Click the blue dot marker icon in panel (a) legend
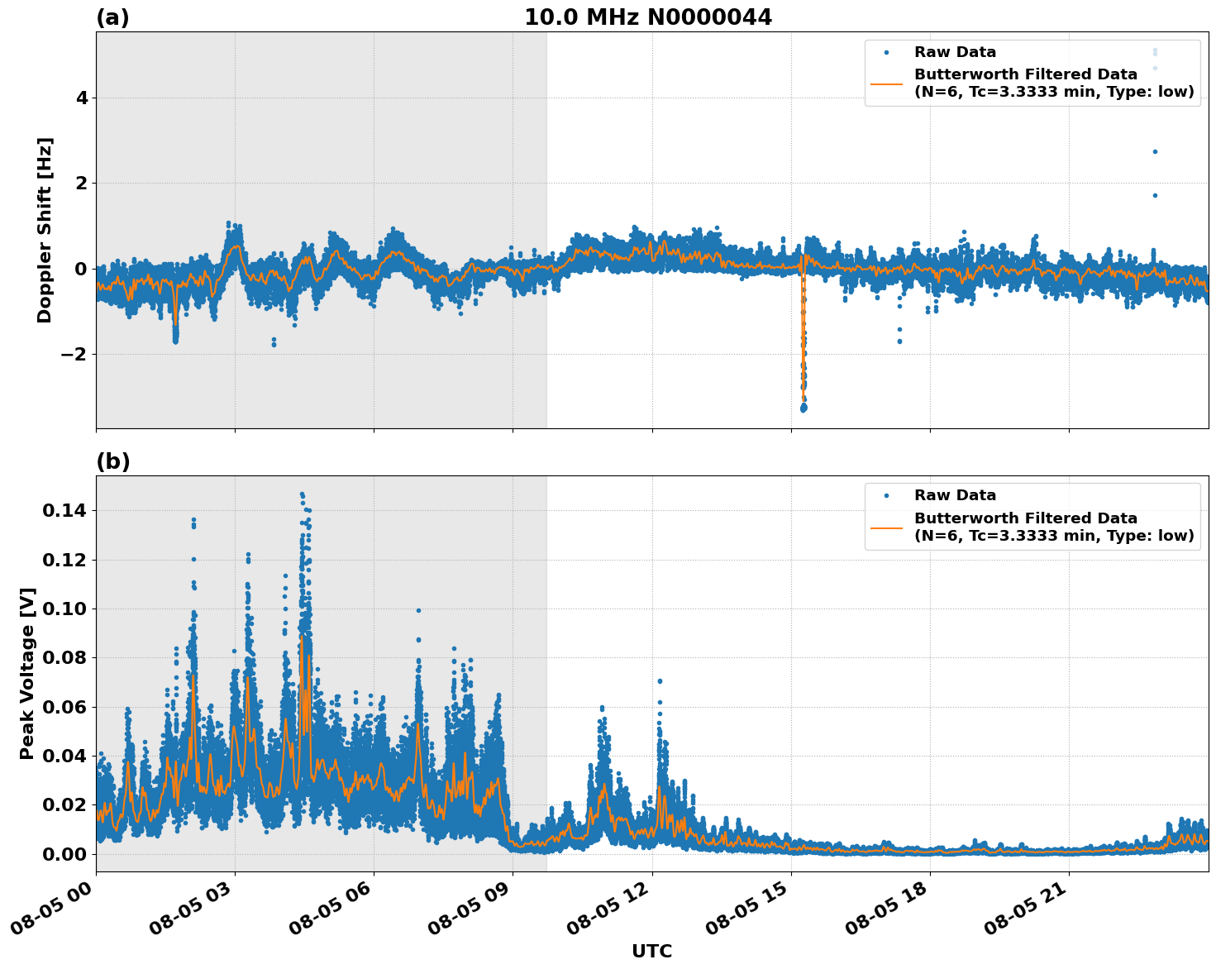Image resolution: width=1216 pixels, height=969 pixels. pos(887,52)
